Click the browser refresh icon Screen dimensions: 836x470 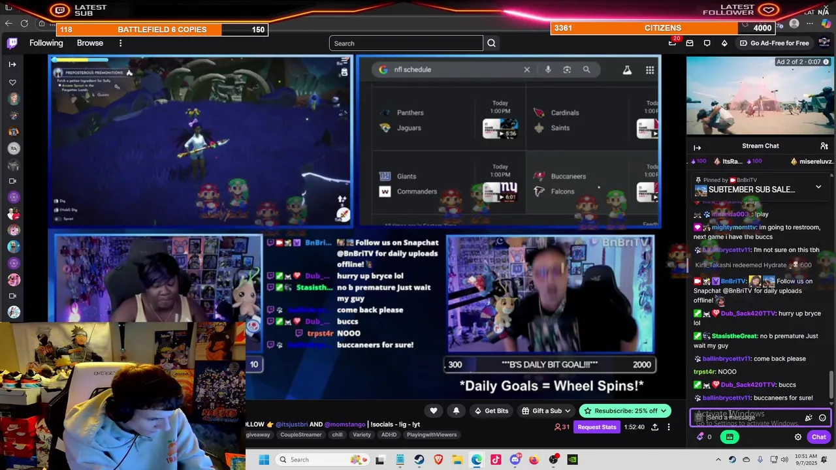(24, 23)
